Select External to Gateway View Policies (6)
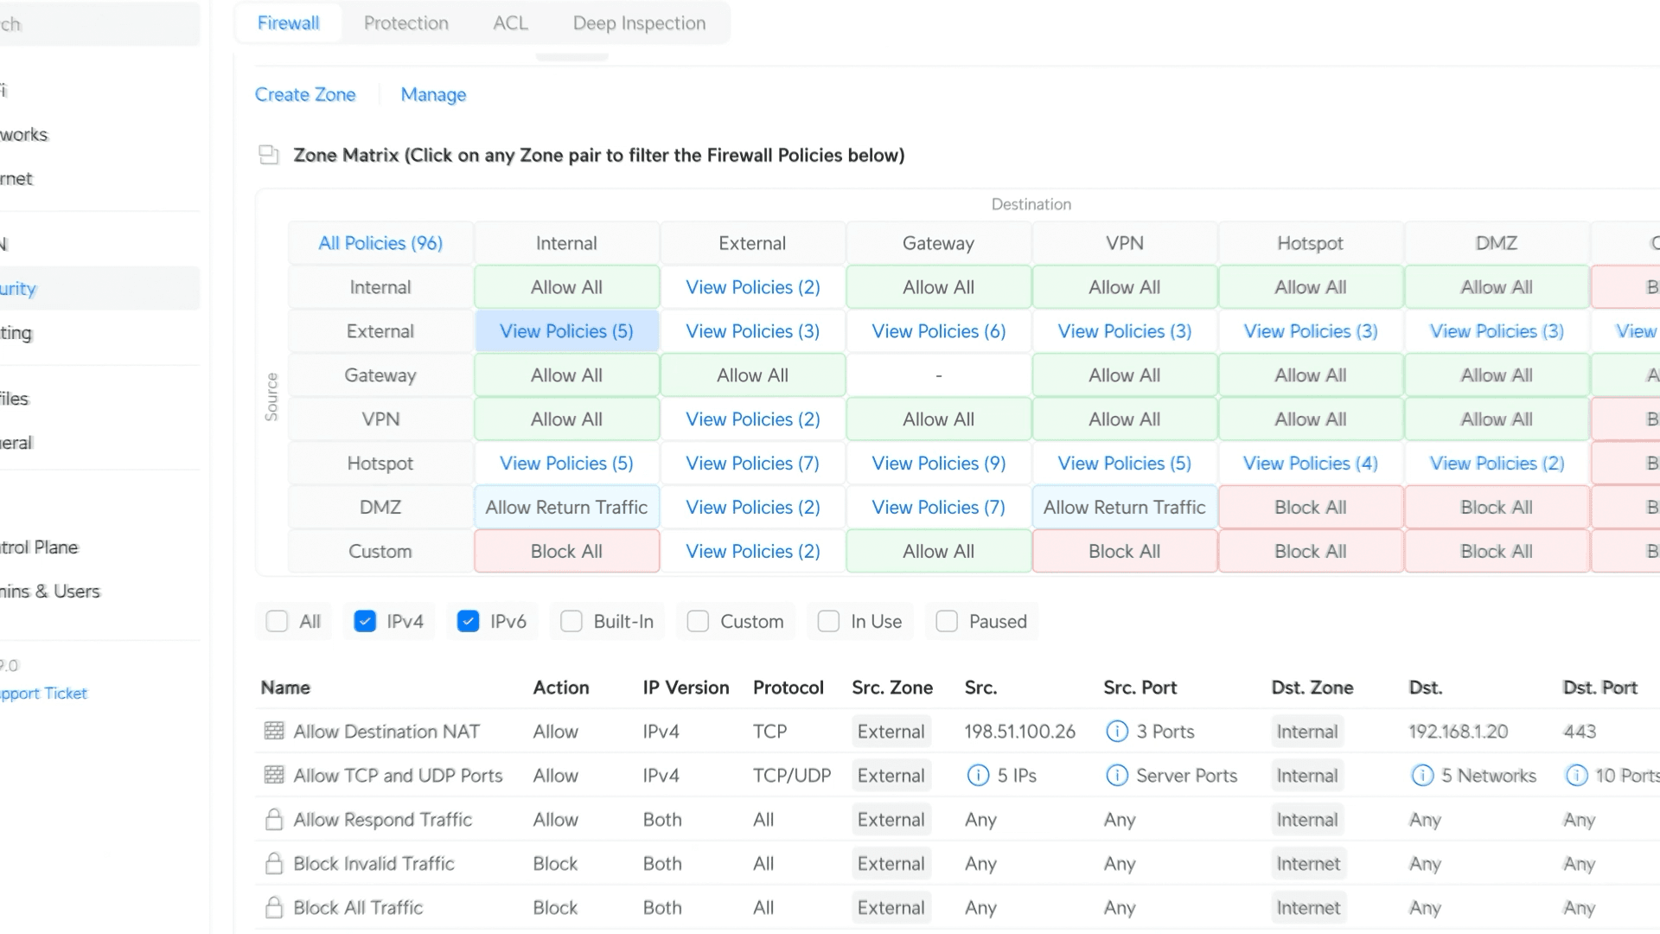Image resolution: width=1660 pixels, height=934 pixels. click(x=938, y=331)
